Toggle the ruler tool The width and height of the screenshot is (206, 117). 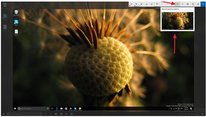point(152,4)
